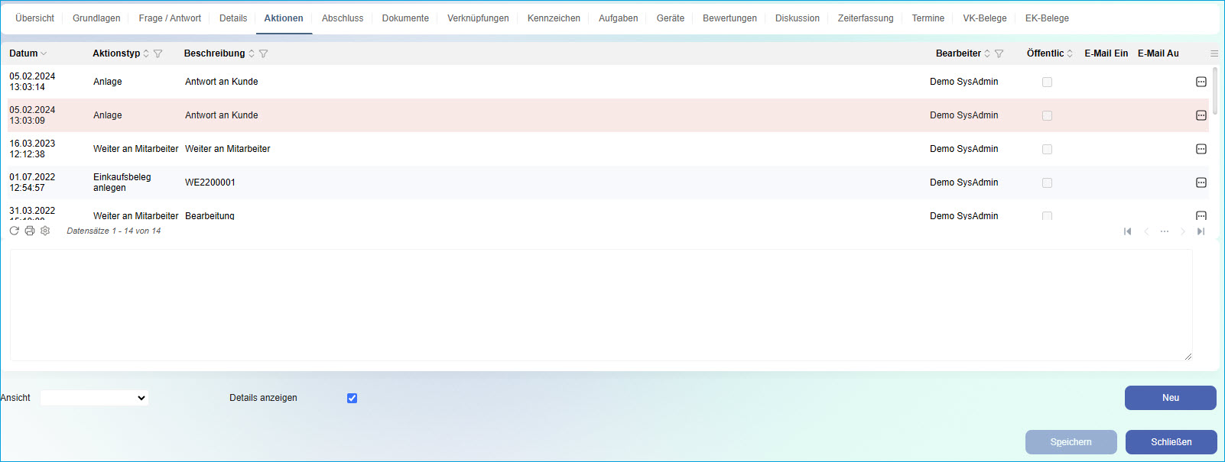Jump to last page of records

(x=1201, y=231)
